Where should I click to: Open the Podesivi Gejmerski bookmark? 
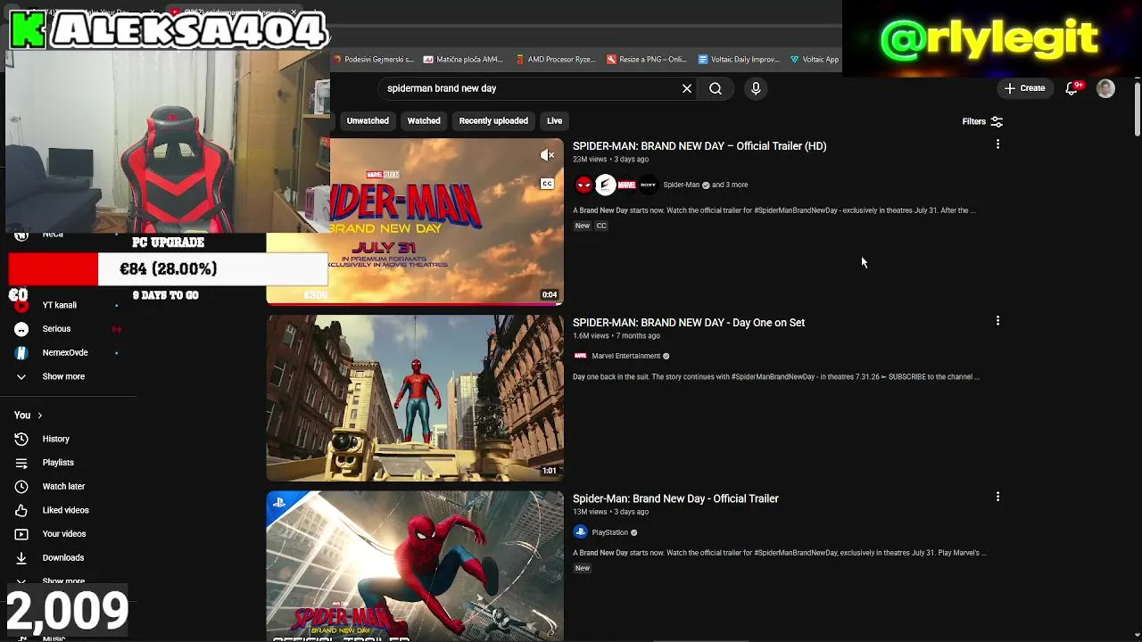pyautogui.click(x=373, y=60)
